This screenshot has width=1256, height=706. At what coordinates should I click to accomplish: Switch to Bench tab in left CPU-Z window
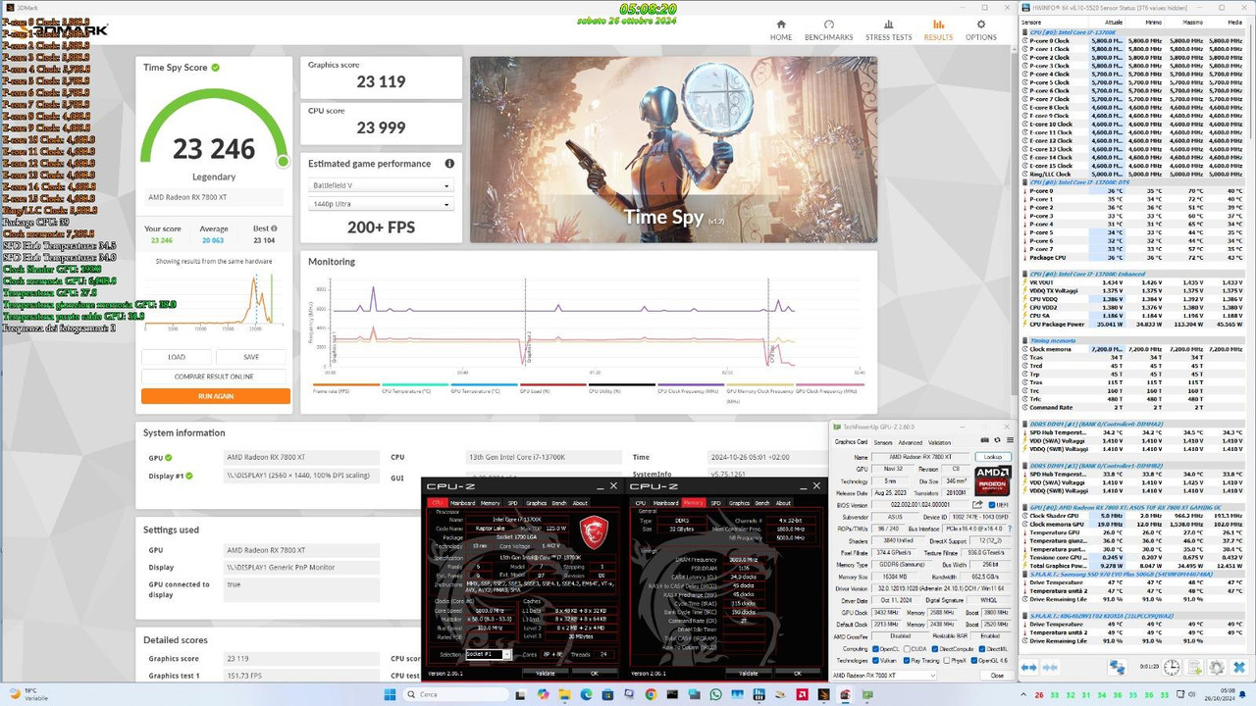click(557, 503)
